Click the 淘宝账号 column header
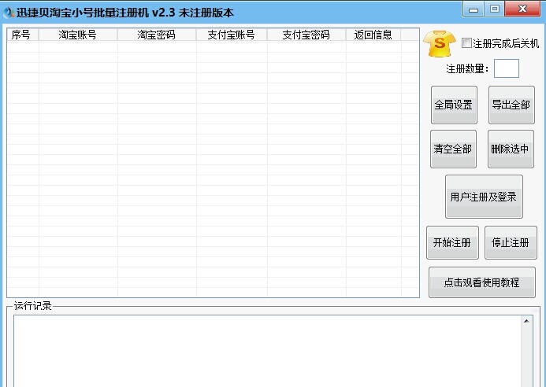The height and width of the screenshot is (387, 546). (78, 35)
